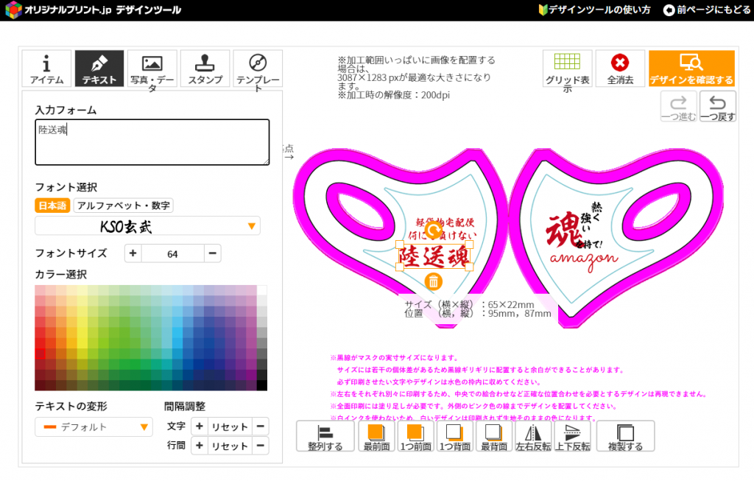Open the KSO玄武 font dropdown
This screenshot has height=481, width=754.
[147, 226]
